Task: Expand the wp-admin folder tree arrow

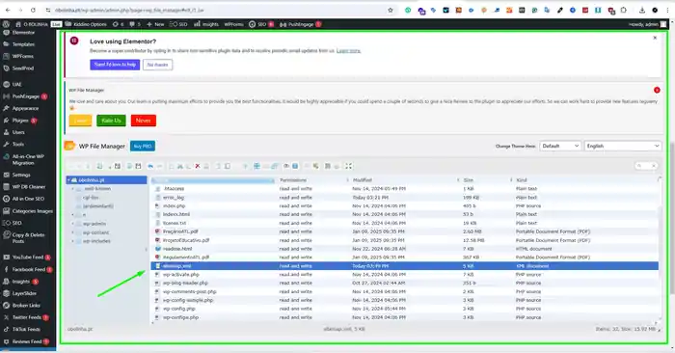Action: [x=72, y=224]
